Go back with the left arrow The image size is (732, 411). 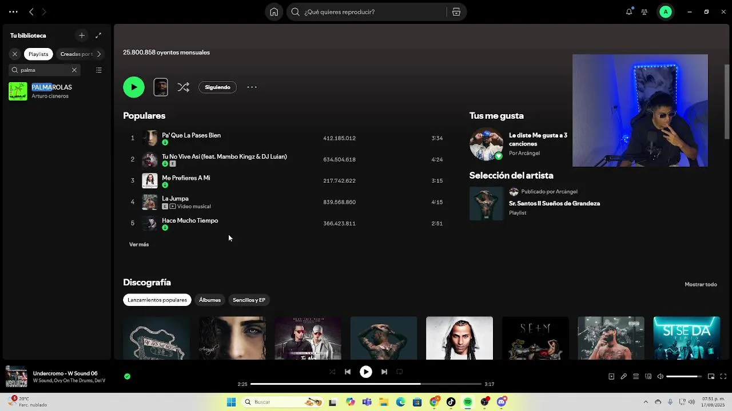point(31,11)
